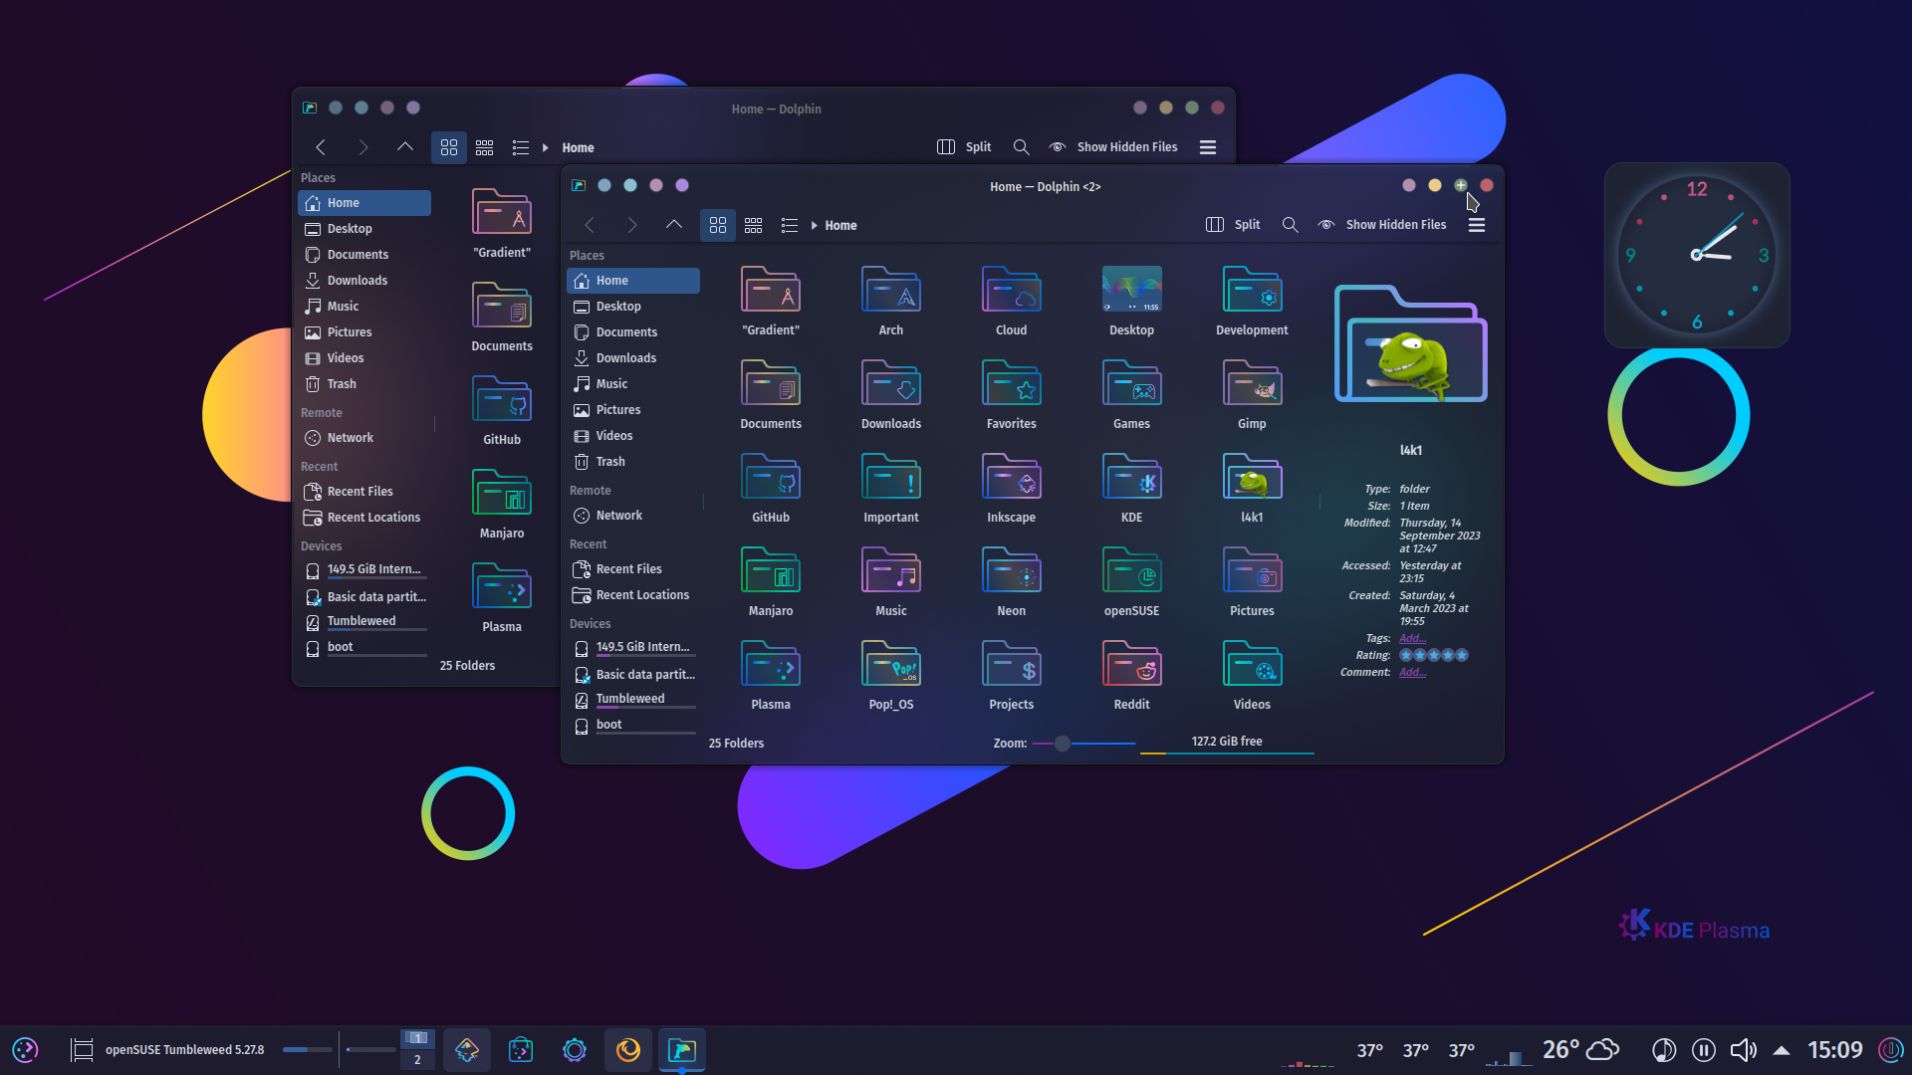The height and width of the screenshot is (1075, 1912).
Task: Open the Arch folder in front Dolphin window
Action: coord(891,301)
